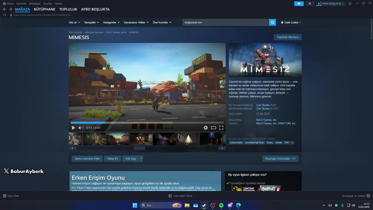This screenshot has width=373, height=210.
Task: Go back with the back arrow
Action: click(4, 9)
